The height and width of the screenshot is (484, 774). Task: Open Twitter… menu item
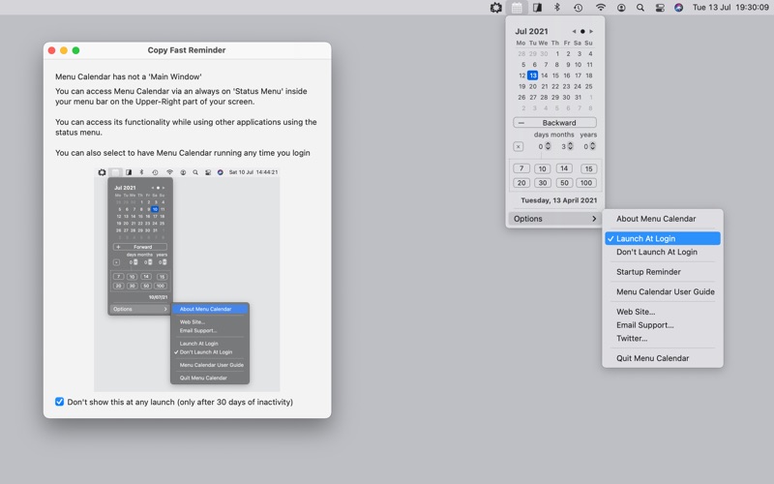pos(663,338)
